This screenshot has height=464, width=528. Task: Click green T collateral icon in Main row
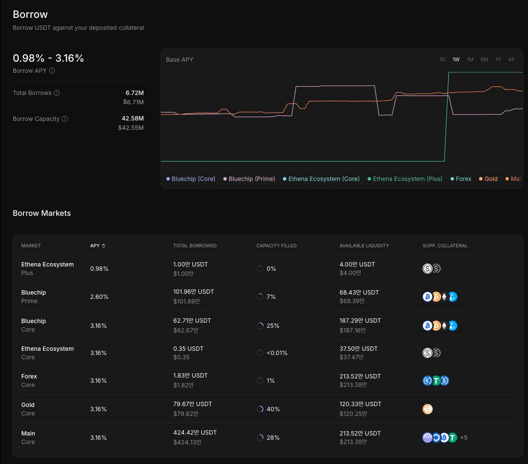(452, 438)
